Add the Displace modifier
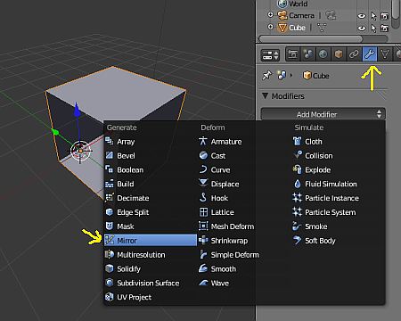Image resolution: width=401 pixels, height=321 pixels. coord(243,184)
